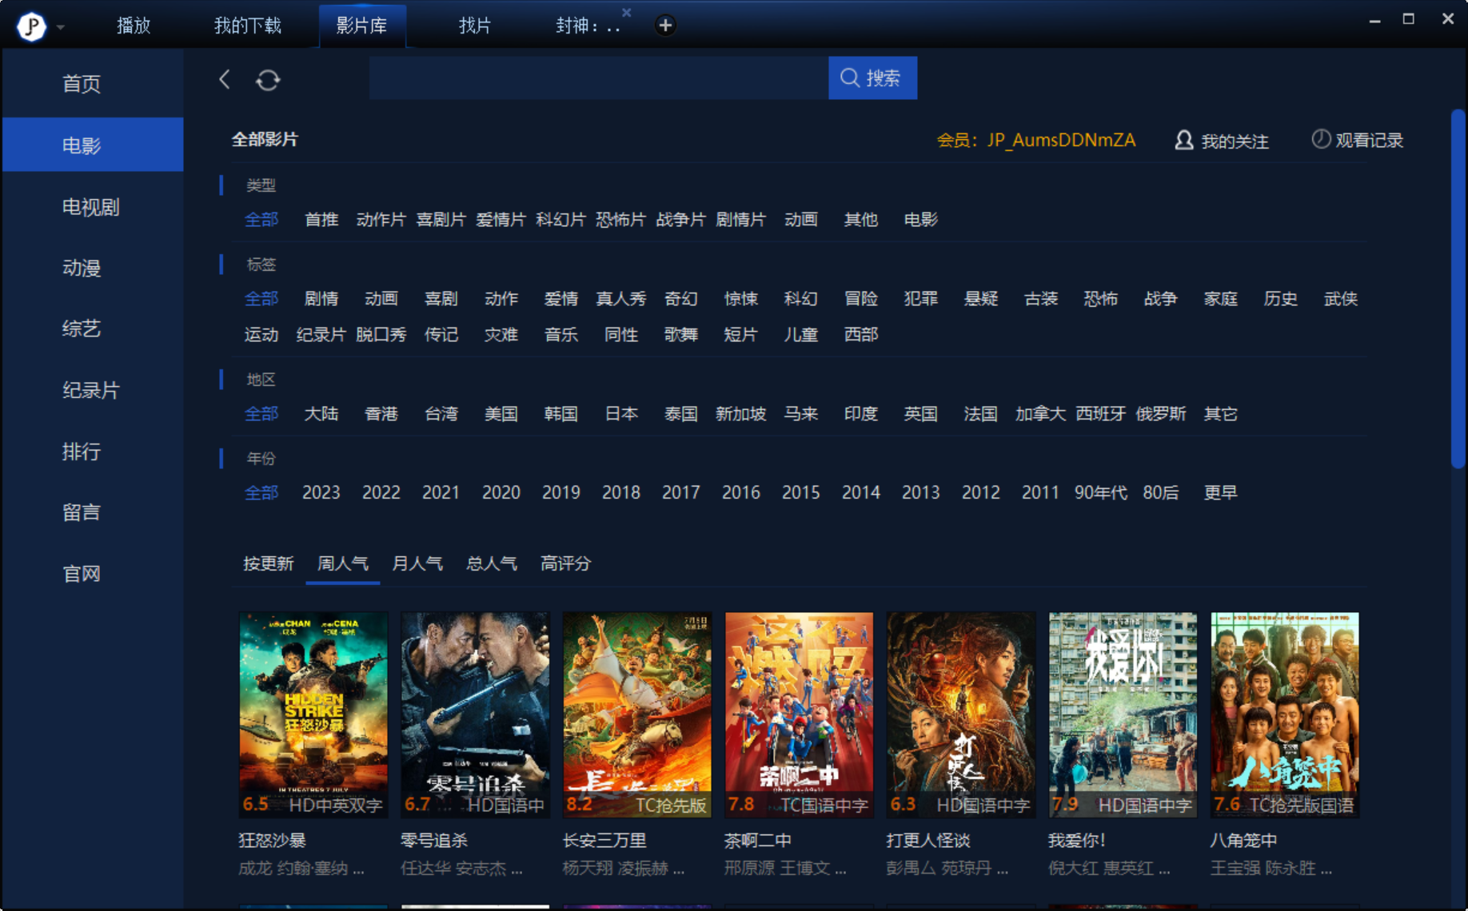Filter type by 恐怖片
This screenshot has width=1468, height=911.
[x=621, y=219]
